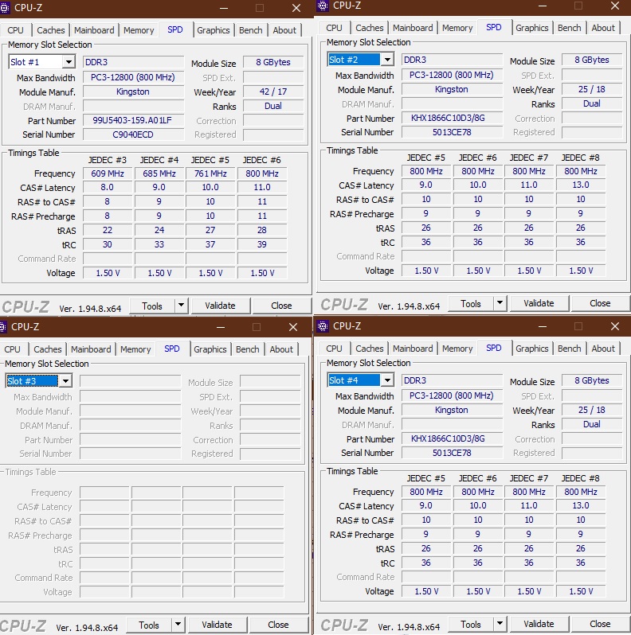Click Close button in Slot #1 window
This screenshot has width=631, height=635.
pos(281,306)
